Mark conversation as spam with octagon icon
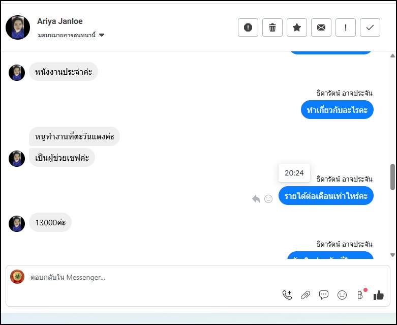Screen dimensions: 397x325 click(248, 27)
